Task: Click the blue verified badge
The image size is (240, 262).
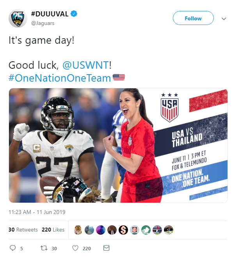Action: pyautogui.click(x=74, y=14)
